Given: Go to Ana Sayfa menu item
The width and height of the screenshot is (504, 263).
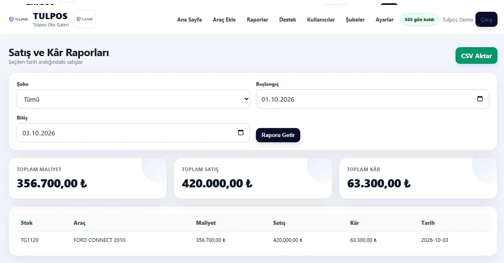Looking at the screenshot, I should (x=189, y=20).
